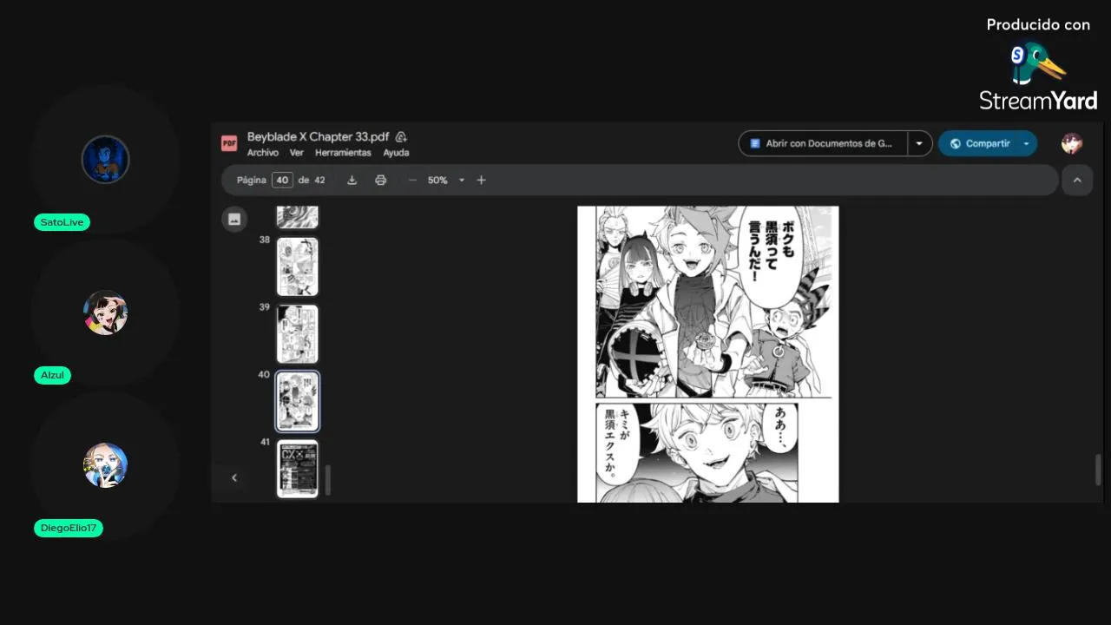Viewport: 1111px width, 625px height.
Task: Select page 38 thumbnail
Action: [x=297, y=266]
